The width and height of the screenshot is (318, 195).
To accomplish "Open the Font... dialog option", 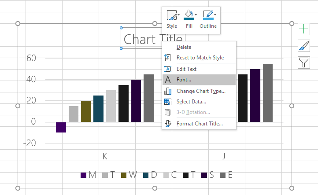I will click(199, 80).
